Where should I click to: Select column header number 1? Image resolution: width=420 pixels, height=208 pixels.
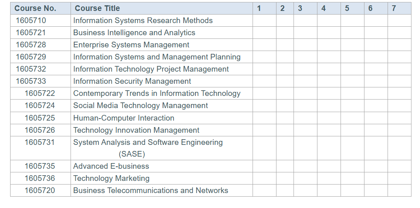(x=259, y=8)
